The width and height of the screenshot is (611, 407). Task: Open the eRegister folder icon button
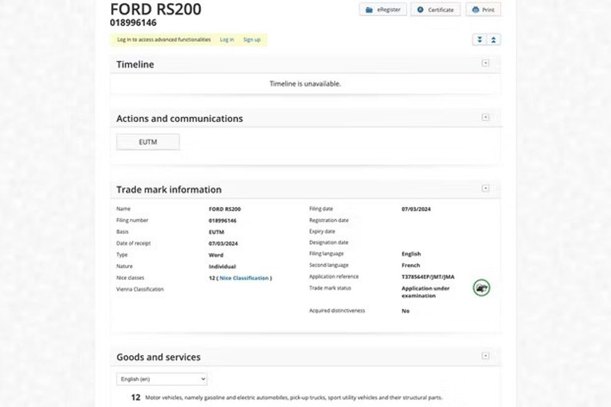[369, 10]
